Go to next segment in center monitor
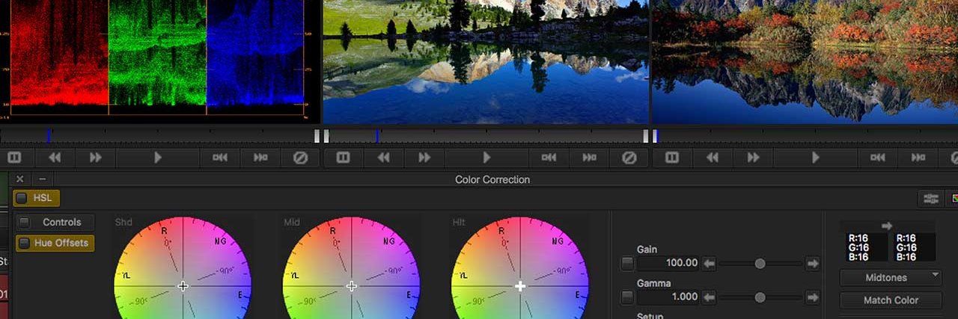The width and height of the screenshot is (958, 319). tap(589, 158)
